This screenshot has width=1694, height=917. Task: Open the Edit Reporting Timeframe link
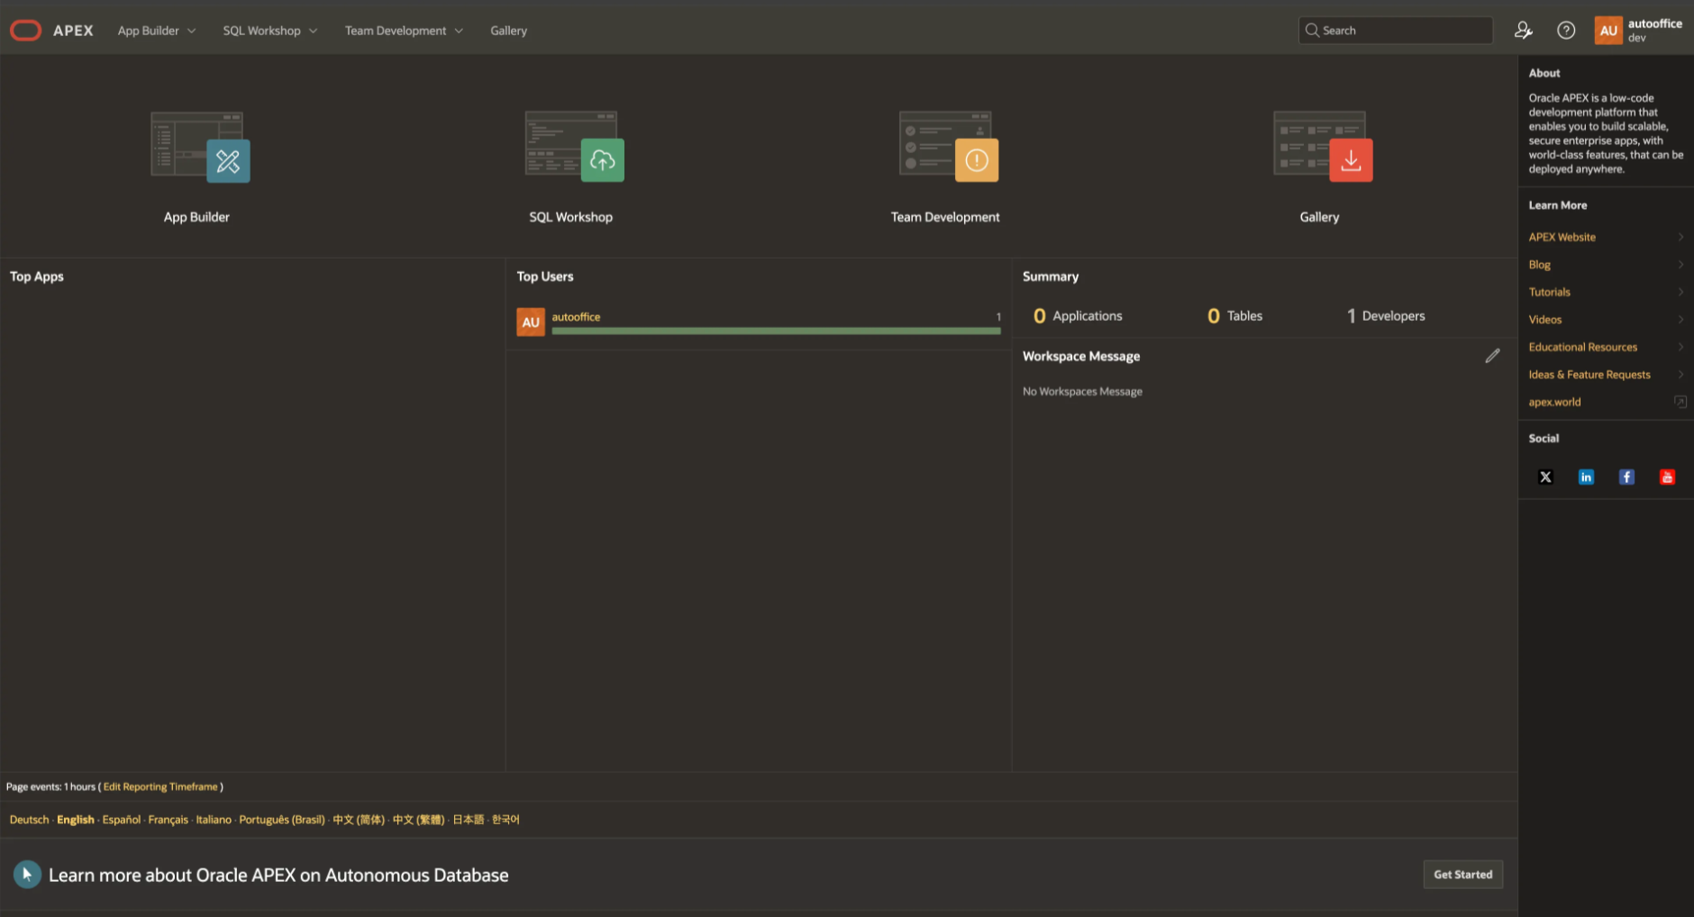click(x=160, y=786)
